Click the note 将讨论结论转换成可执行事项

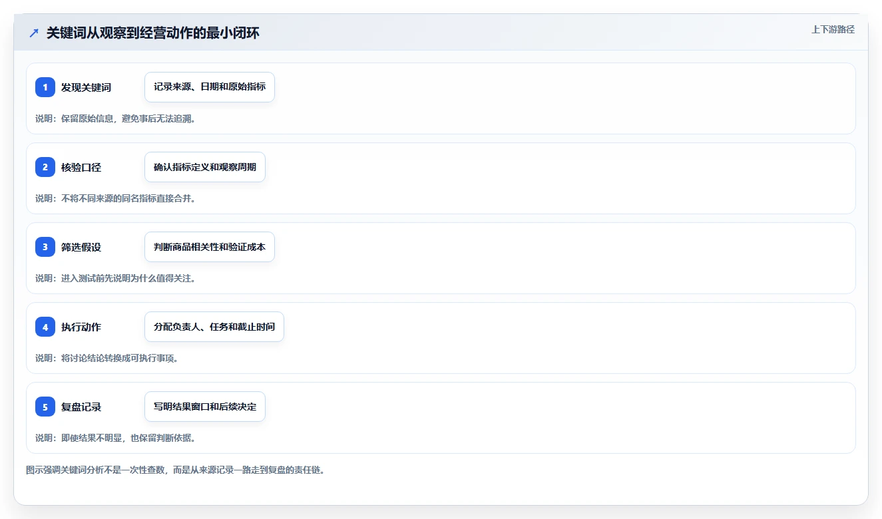click(x=107, y=358)
